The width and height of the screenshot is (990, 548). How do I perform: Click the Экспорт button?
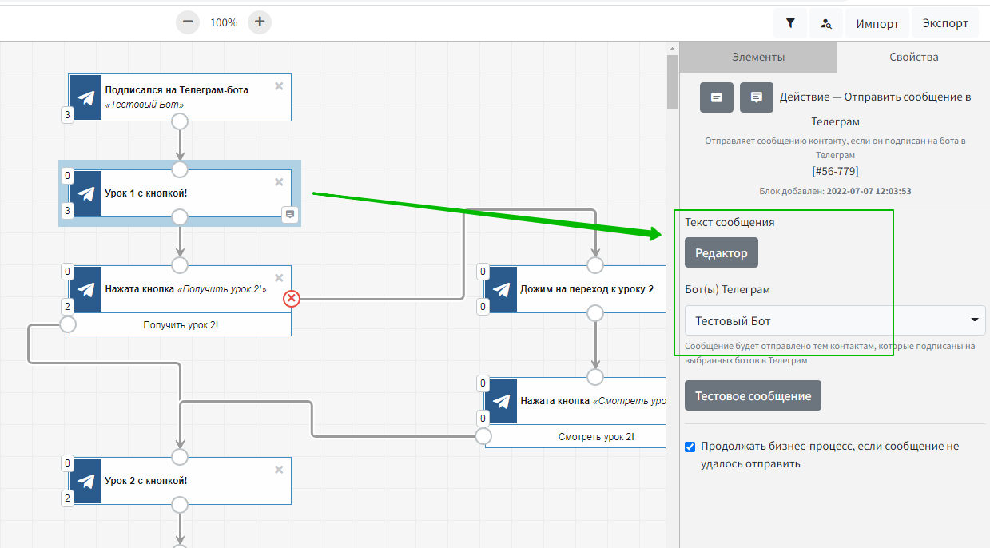(x=945, y=24)
